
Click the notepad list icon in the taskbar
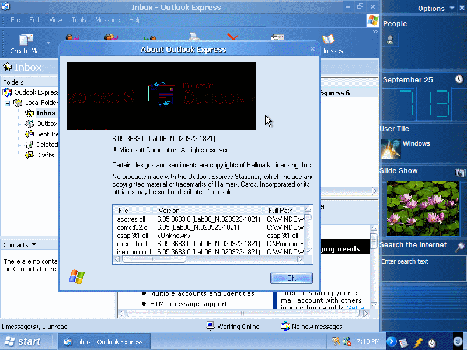[403, 342]
